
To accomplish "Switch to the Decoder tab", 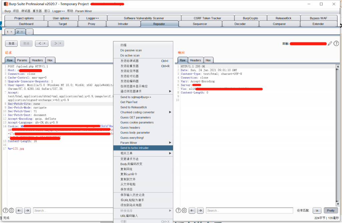I will pyautogui.click(x=240, y=24).
